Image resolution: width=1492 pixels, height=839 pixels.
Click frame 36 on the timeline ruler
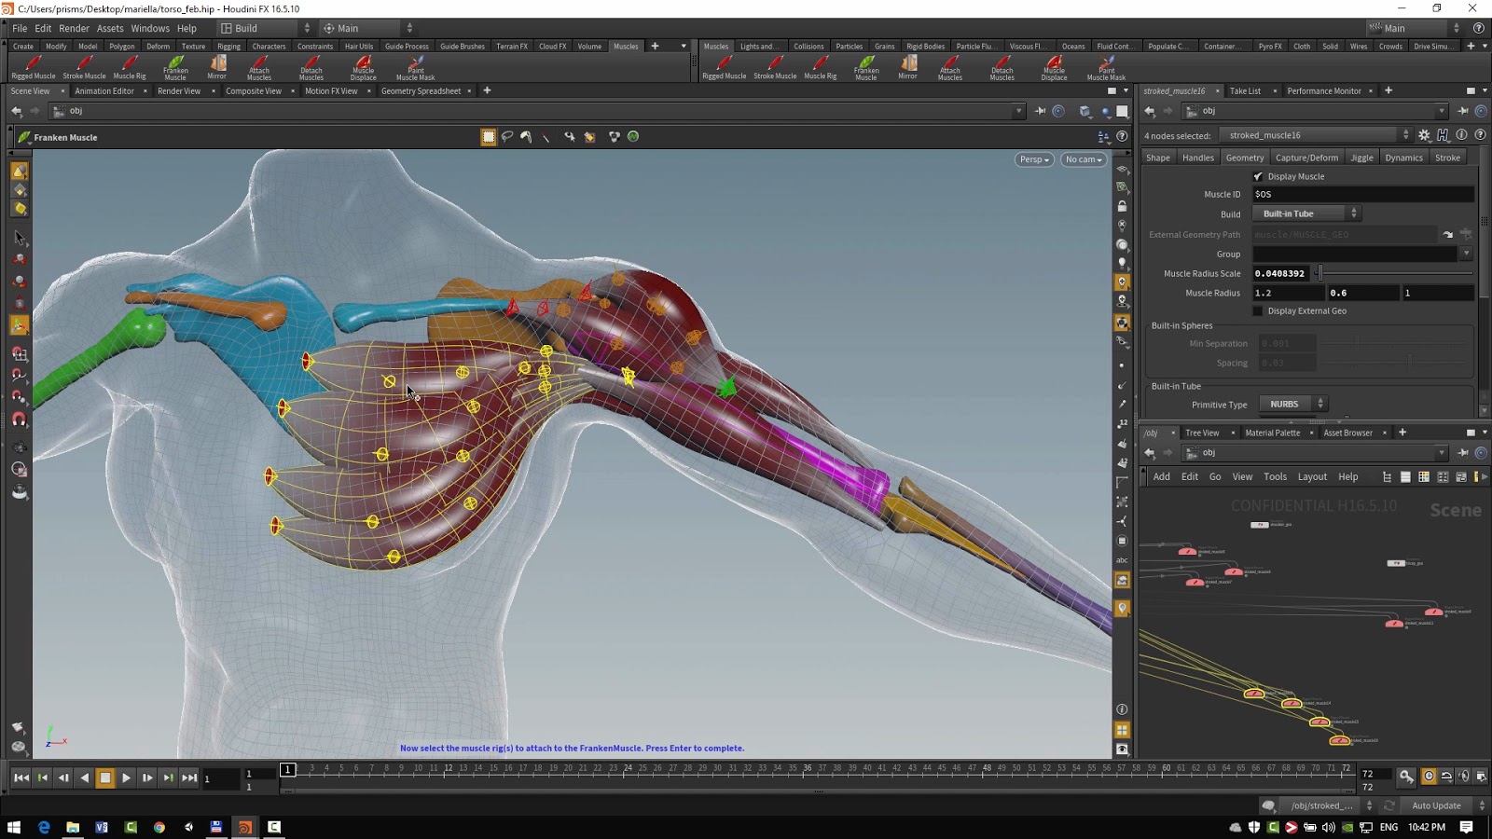[808, 770]
